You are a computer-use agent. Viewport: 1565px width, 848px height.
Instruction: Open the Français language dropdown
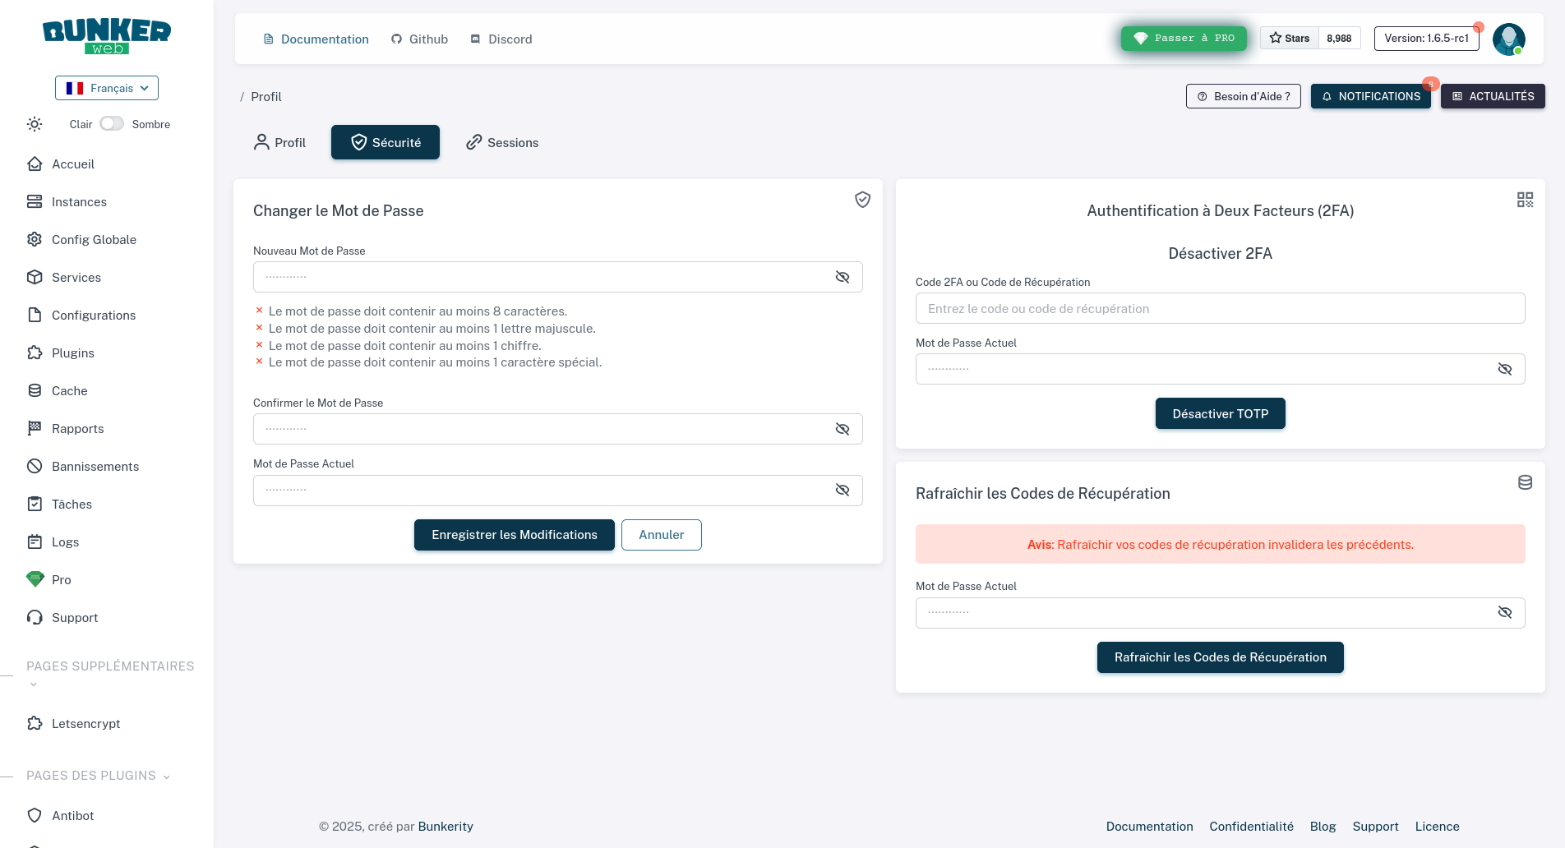click(x=107, y=88)
